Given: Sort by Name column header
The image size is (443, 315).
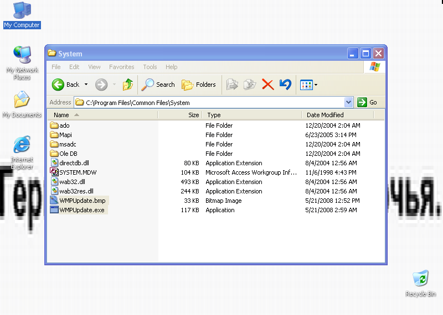Looking at the screenshot, I should pyautogui.click(x=102, y=115).
